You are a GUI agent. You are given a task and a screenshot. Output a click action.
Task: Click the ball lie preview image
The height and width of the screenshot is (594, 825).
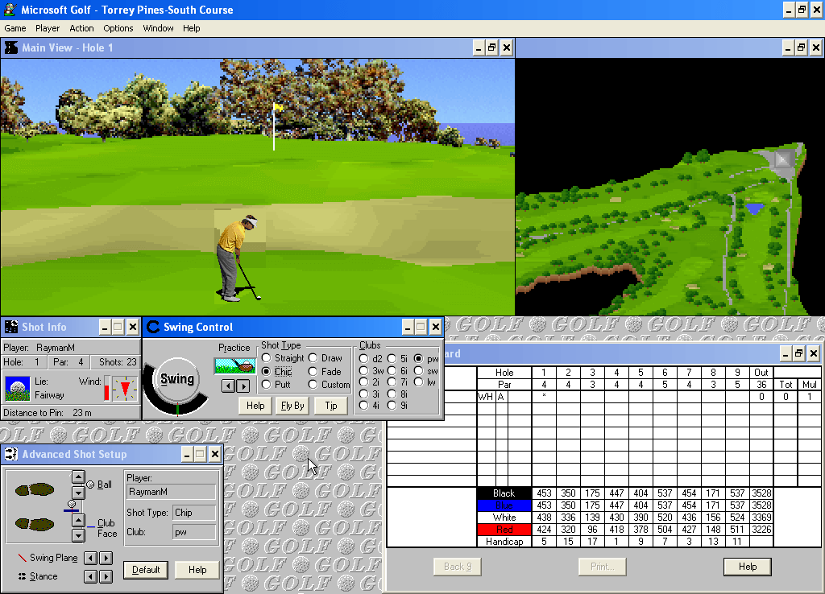point(16,389)
